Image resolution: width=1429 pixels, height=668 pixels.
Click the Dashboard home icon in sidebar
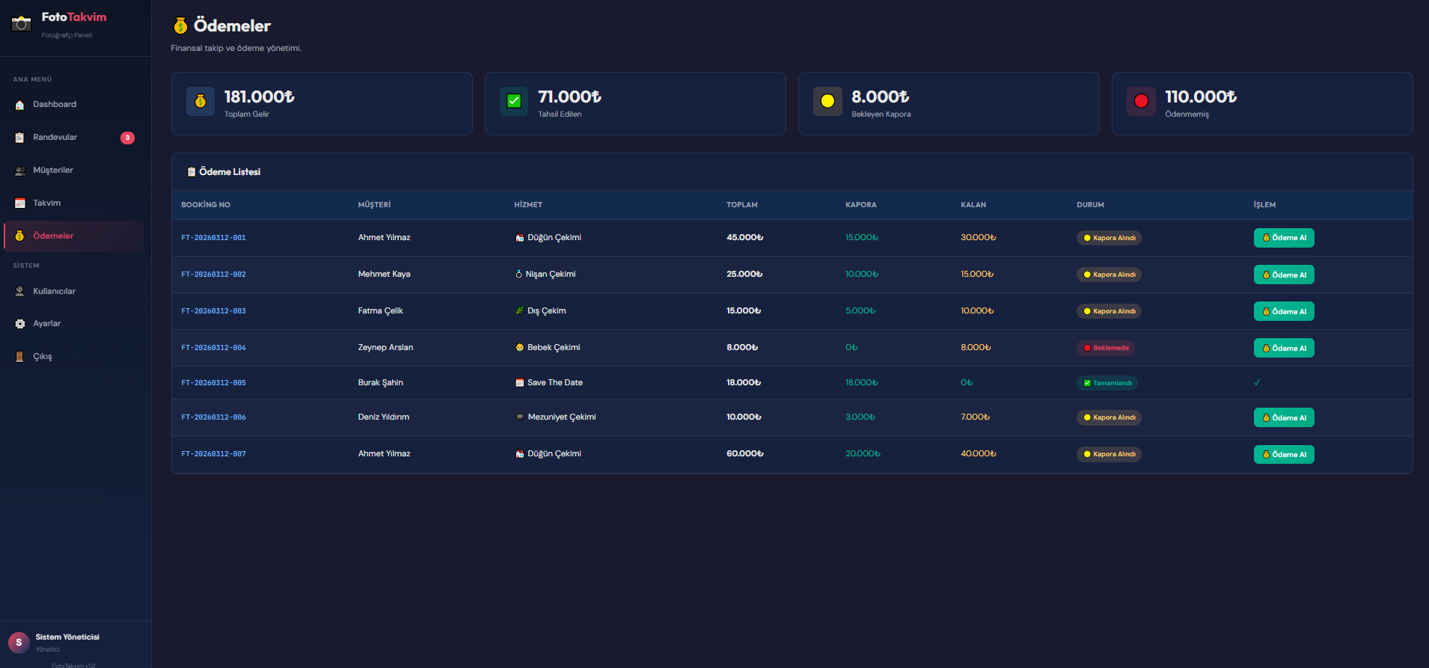click(x=20, y=105)
